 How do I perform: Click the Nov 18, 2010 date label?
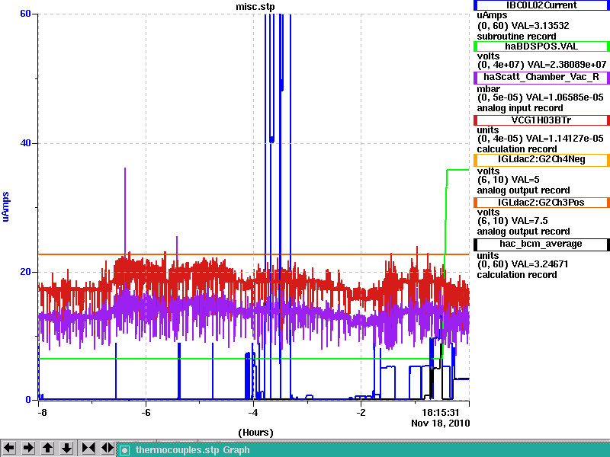pos(441,423)
